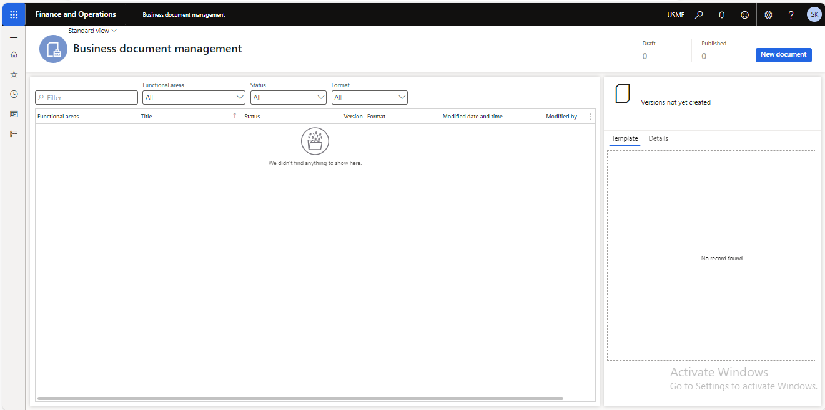
Task: Click the search magnifier in top bar
Action: pyautogui.click(x=699, y=15)
